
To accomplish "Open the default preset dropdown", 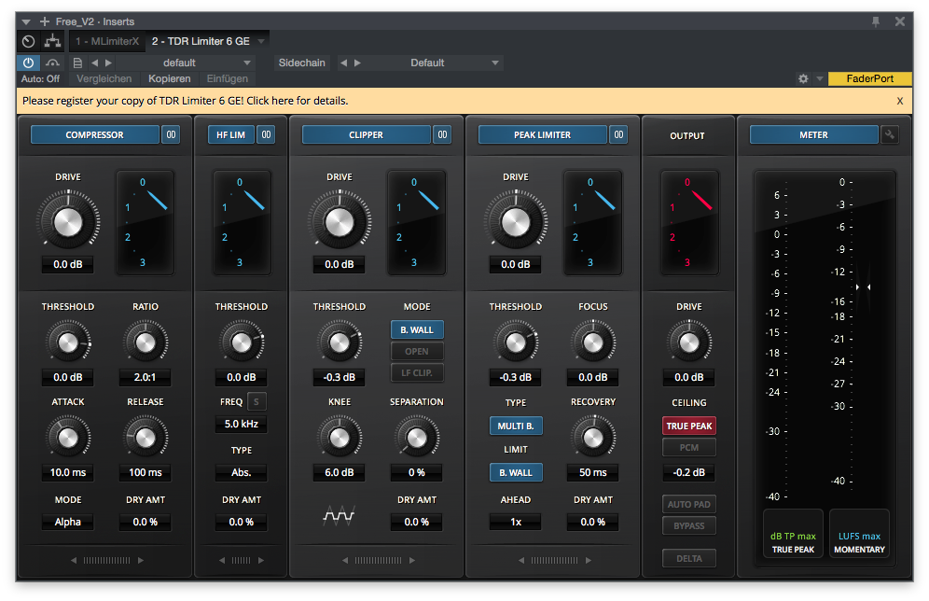I will (x=185, y=63).
